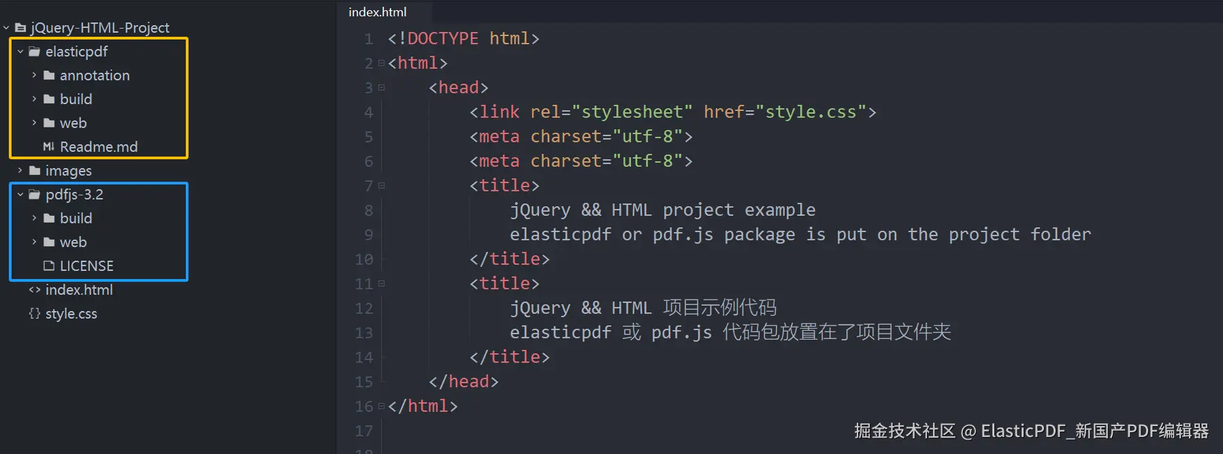Click the Readme.md markdown file icon
Image resolution: width=1223 pixels, height=454 pixels.
(x=49, y=147)
